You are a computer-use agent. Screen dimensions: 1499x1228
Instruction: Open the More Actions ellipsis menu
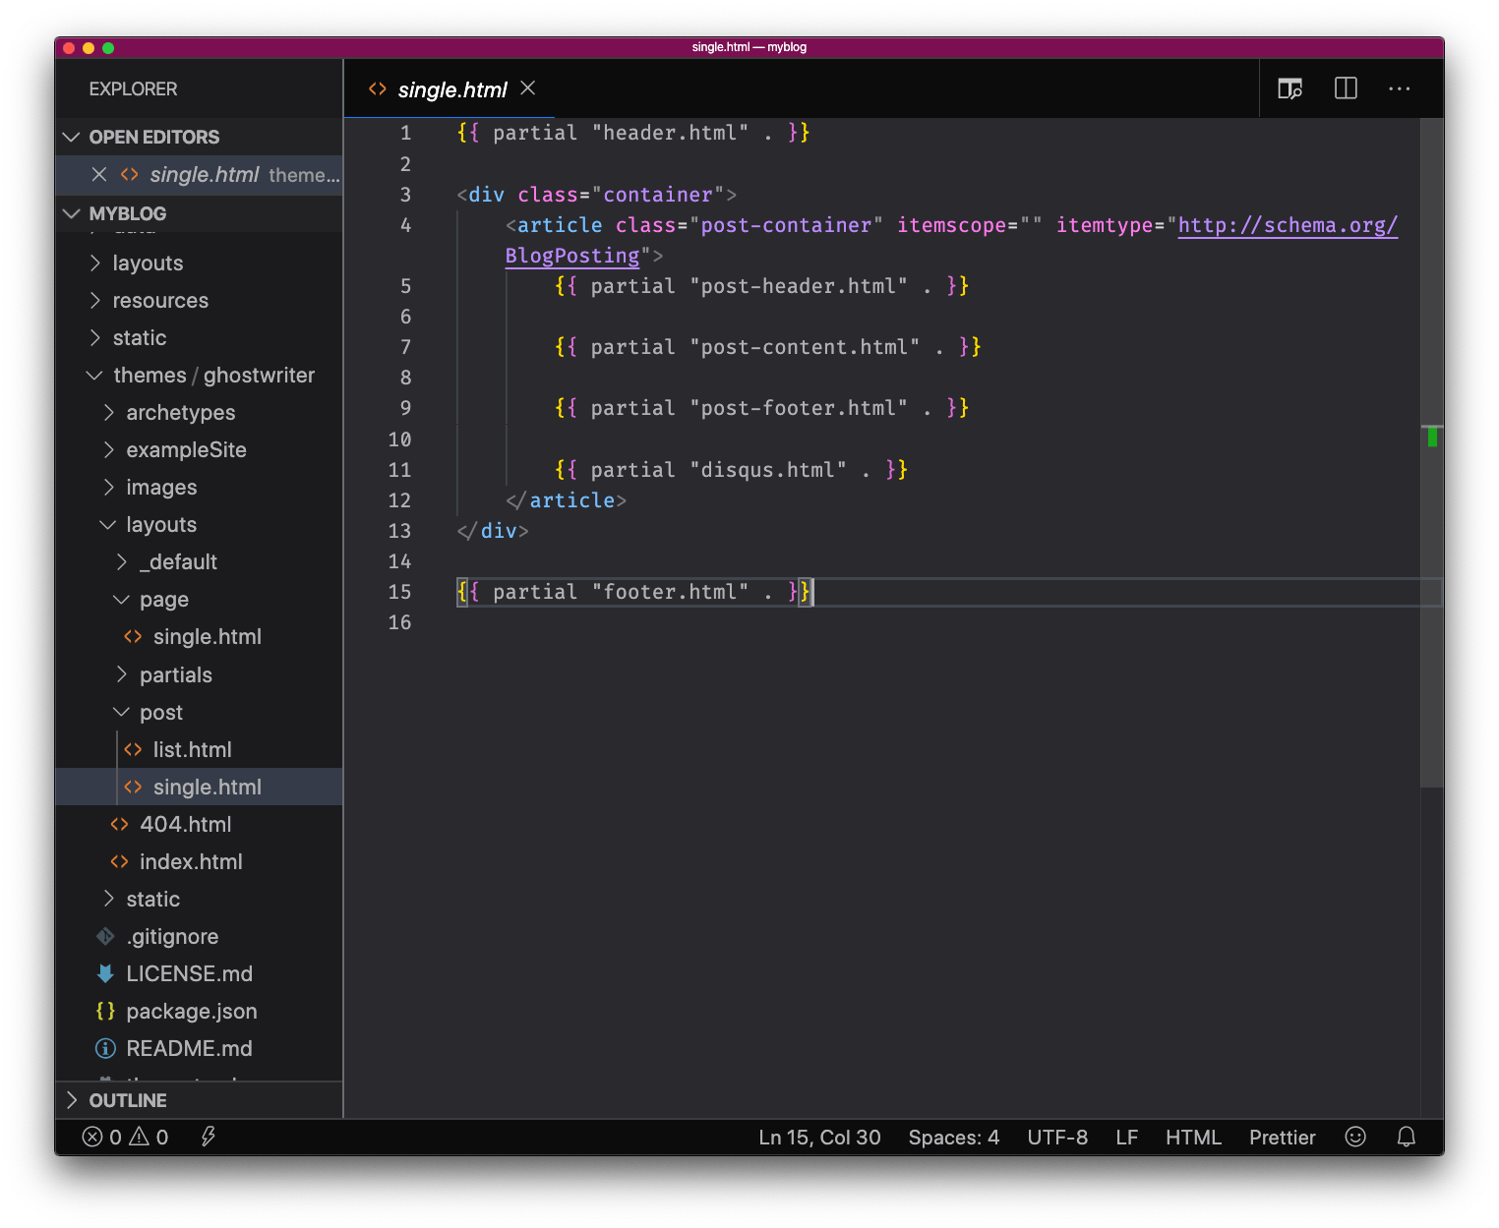1399,88
